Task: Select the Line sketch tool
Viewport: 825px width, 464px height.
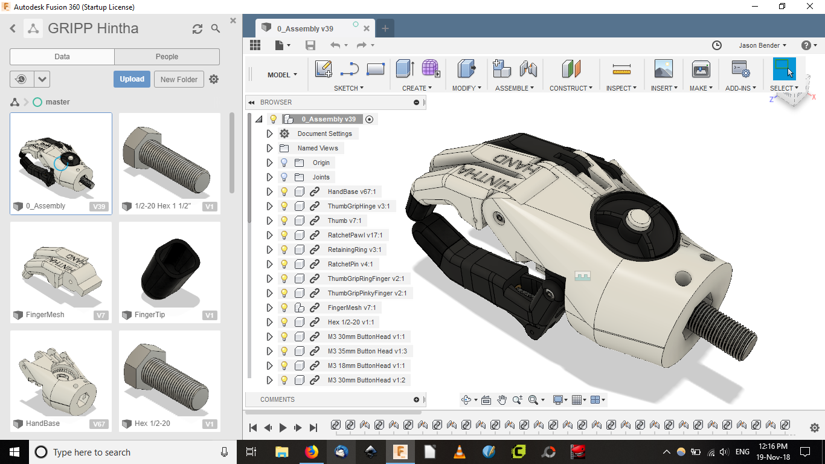Action: click(350, 69)
